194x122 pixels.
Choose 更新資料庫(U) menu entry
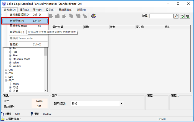pos(25,26)
